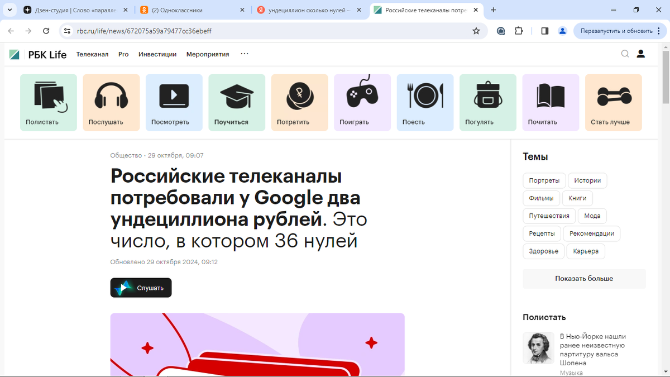Open the Общество category link
This screenshot has width=670, height=377.
pos(126,155)
